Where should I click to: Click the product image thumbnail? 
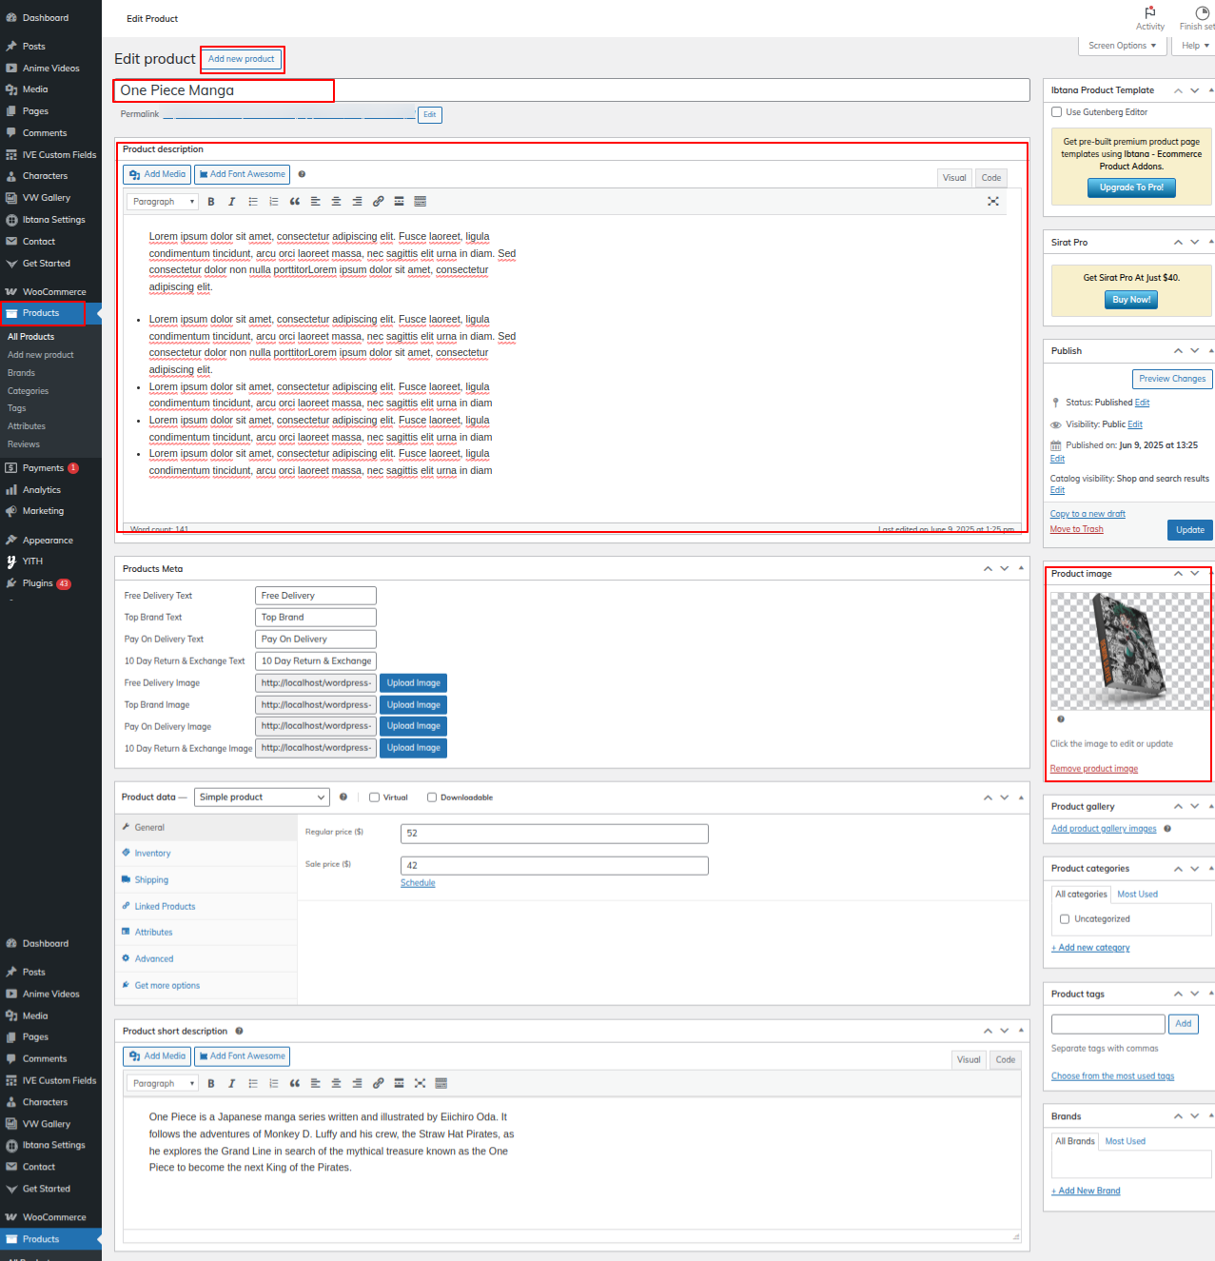coord(1129,651)
